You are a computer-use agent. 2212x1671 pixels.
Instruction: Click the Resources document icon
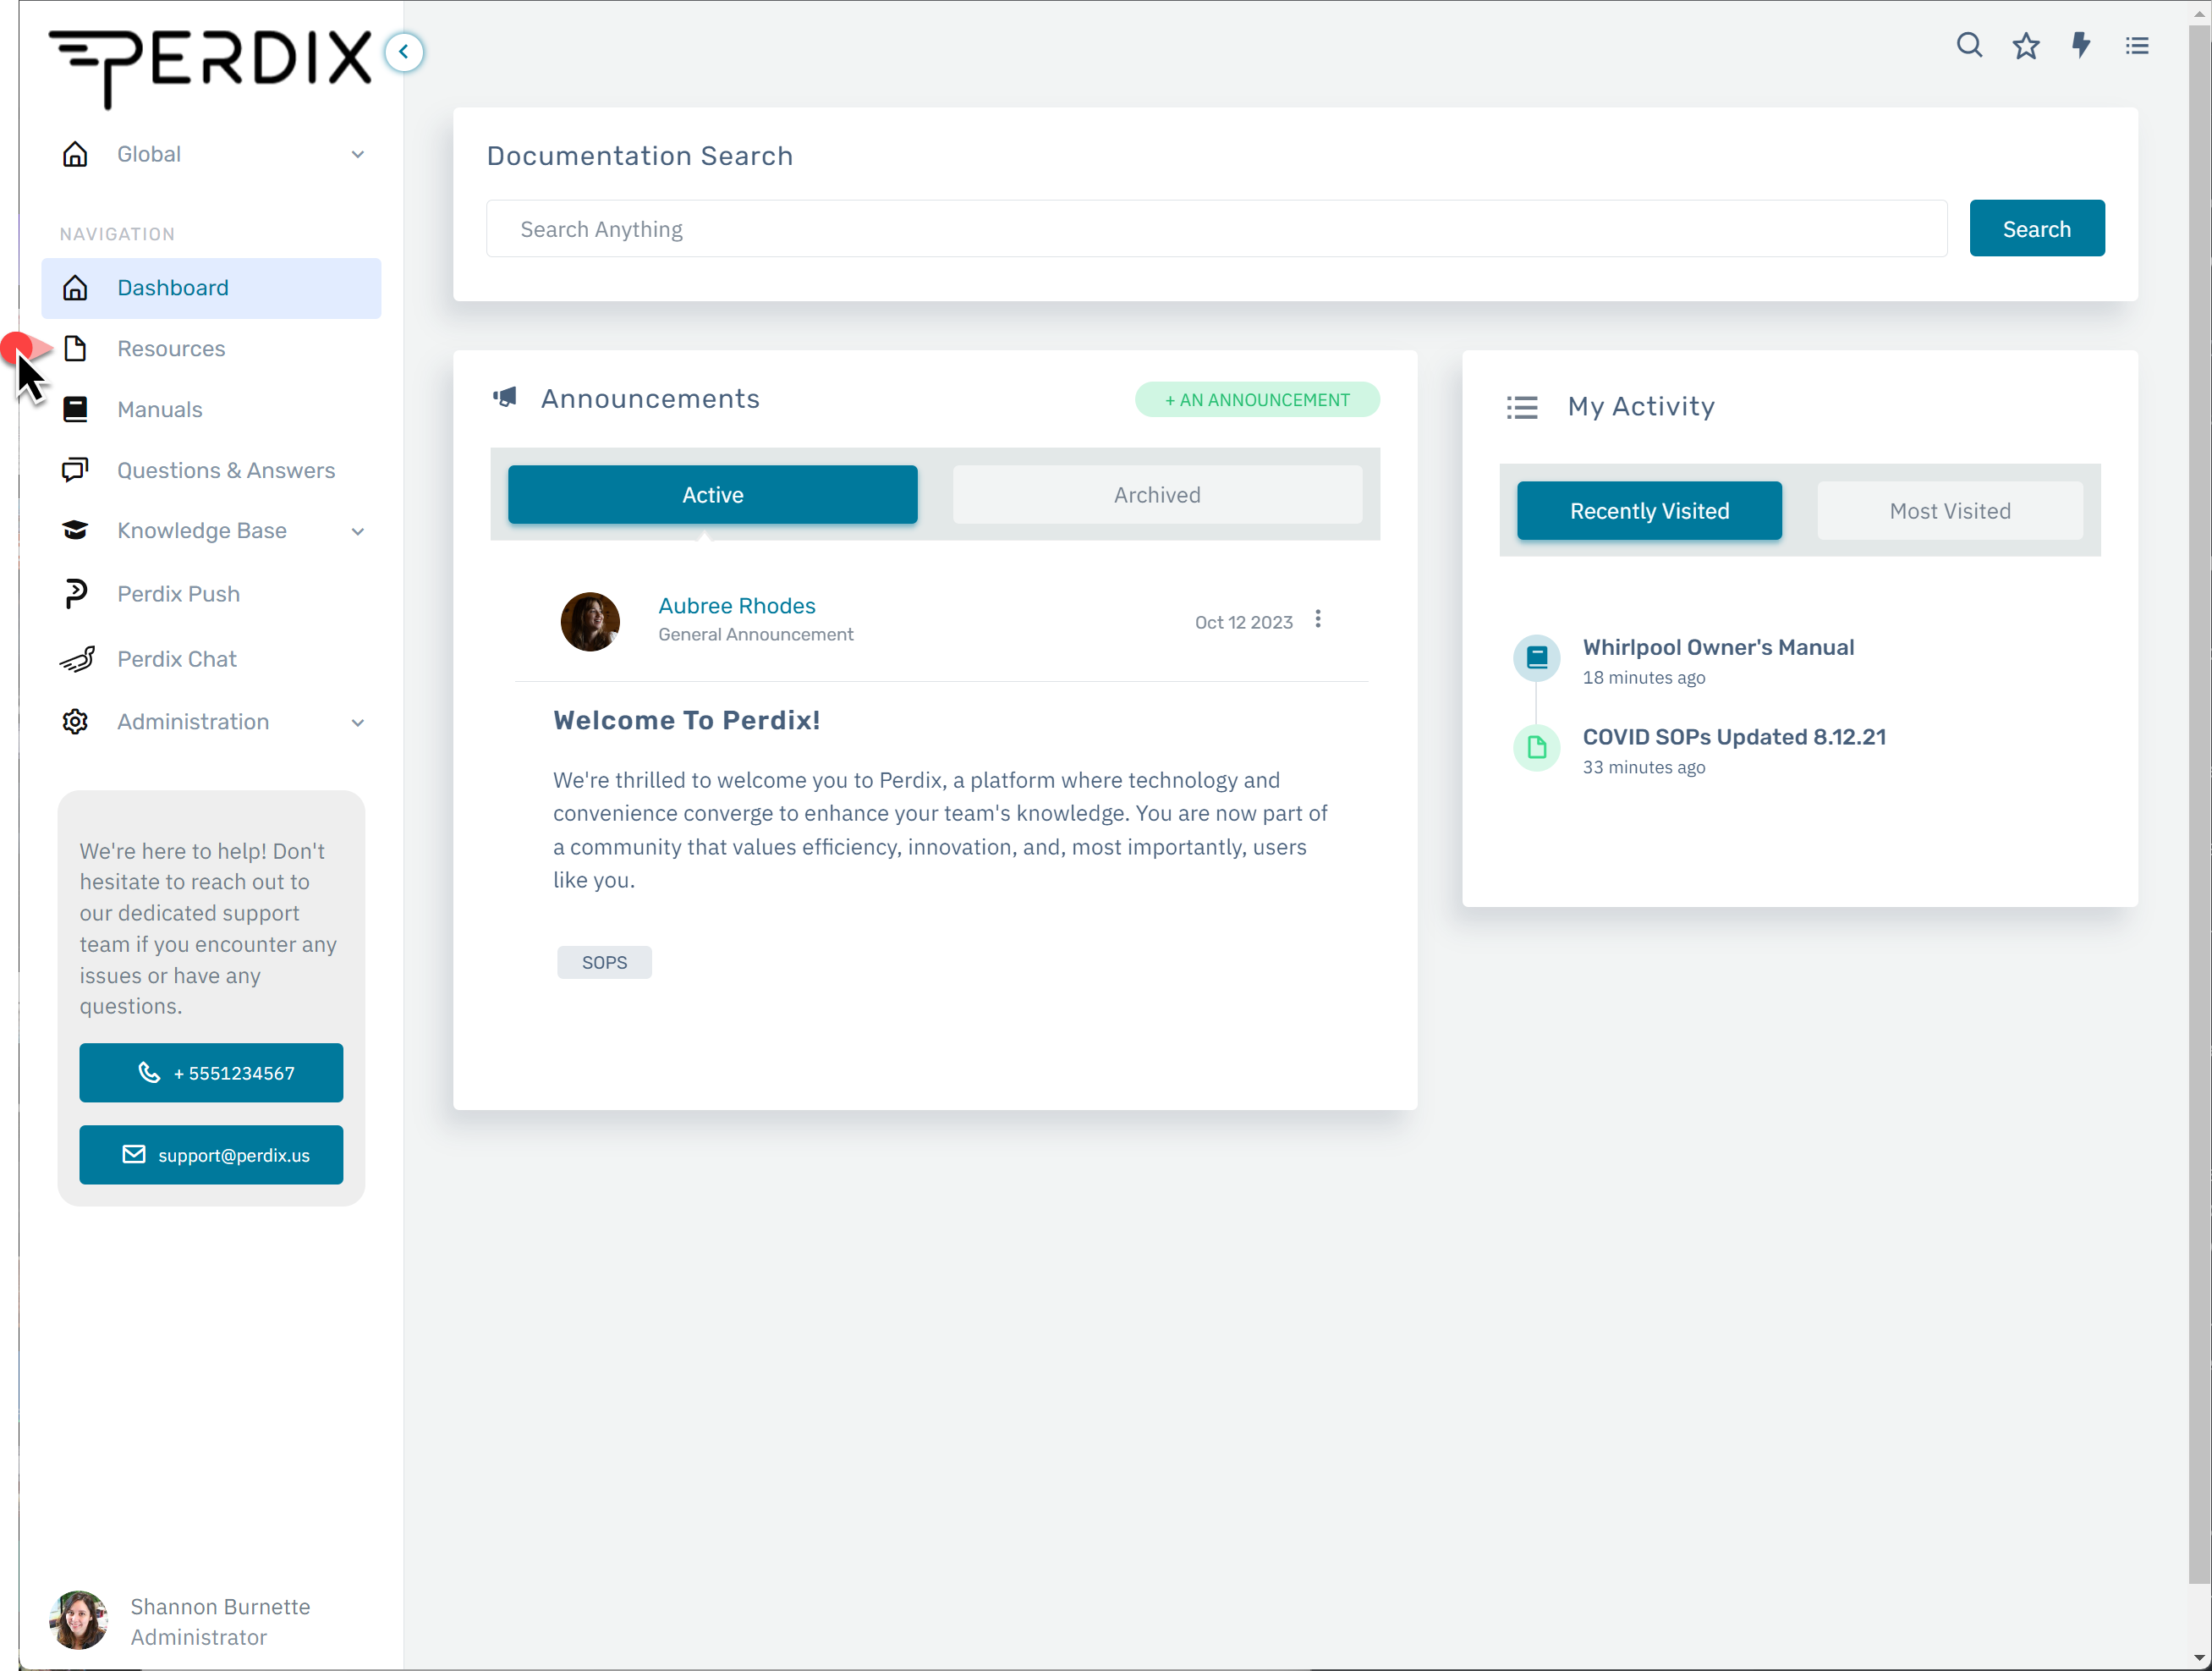pyautogui.click(x=75, y=349)
